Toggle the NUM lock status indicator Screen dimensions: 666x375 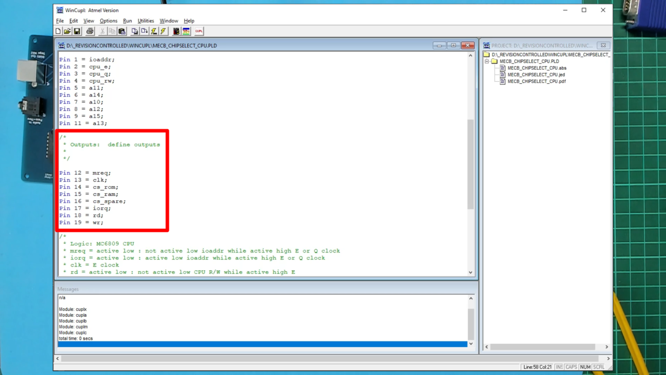coord(585,367)
